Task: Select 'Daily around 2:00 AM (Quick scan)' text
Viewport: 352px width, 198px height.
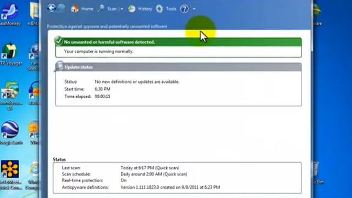Action: point(154,174)
